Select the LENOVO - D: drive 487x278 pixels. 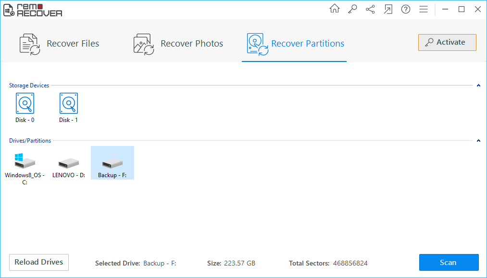pyautogui.click(x=68, y=162)
